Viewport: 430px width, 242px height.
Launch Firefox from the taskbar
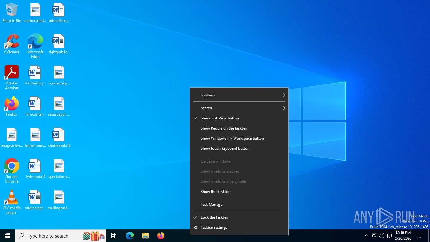[161, 236]
